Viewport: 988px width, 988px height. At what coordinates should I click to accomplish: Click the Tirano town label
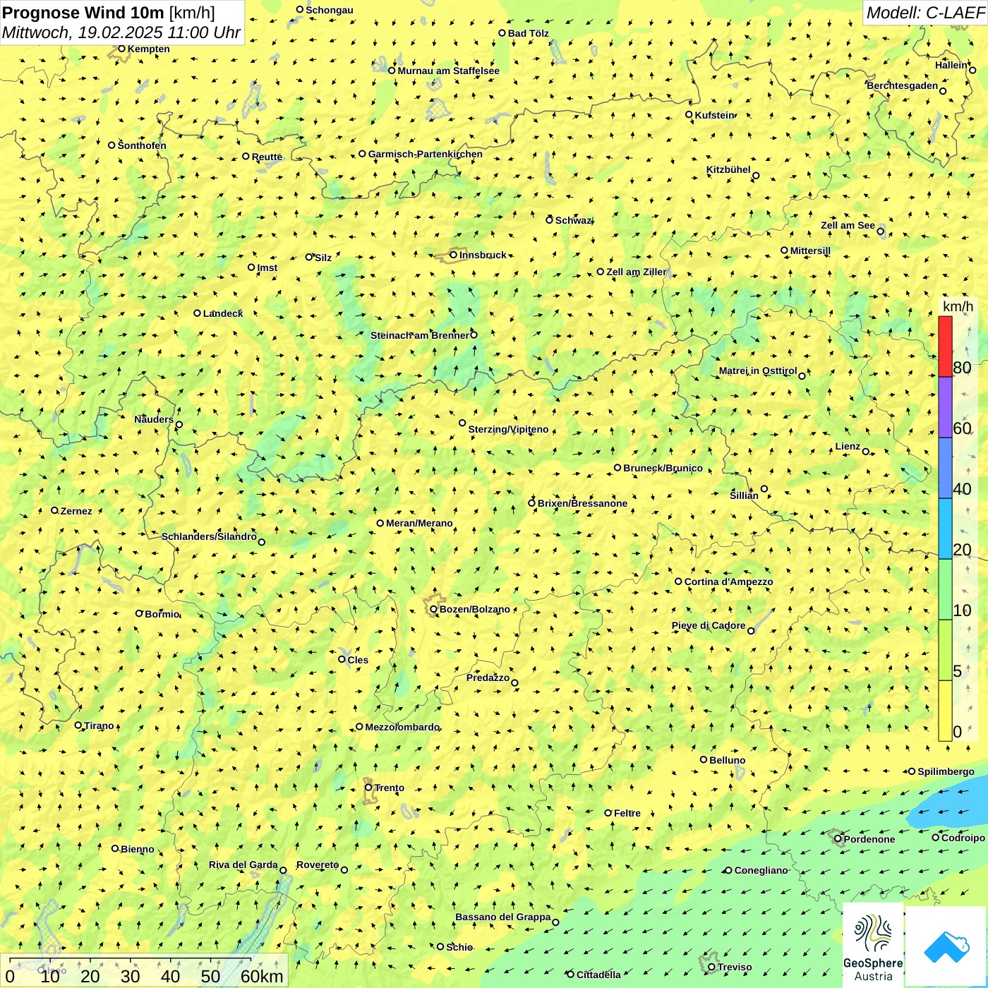99,725
